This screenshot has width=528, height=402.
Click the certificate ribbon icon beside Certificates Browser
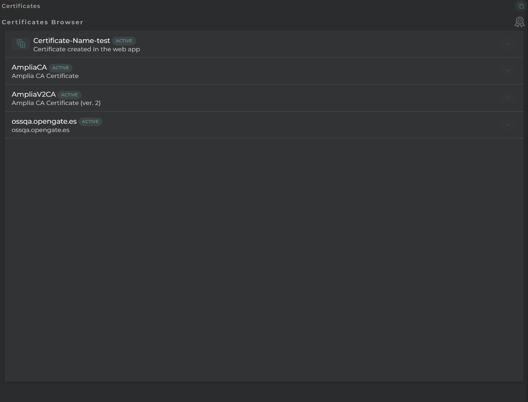coord(519,22)
